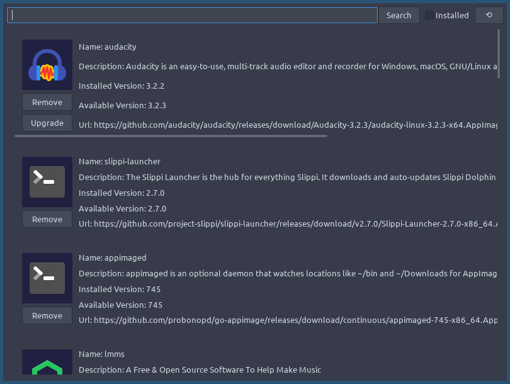Click the appimaged terminal icon
This screenshot has width=510, height=384.
click(47, 278)
